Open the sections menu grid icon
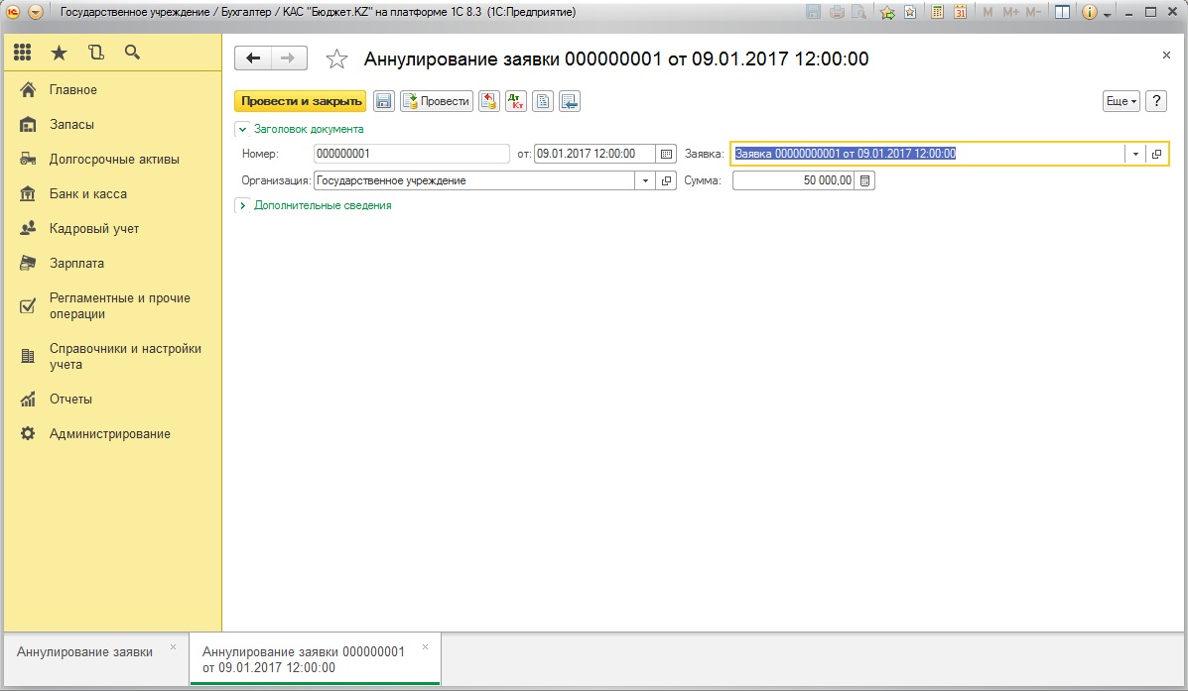1188x691 pixels. coord(23,53)
